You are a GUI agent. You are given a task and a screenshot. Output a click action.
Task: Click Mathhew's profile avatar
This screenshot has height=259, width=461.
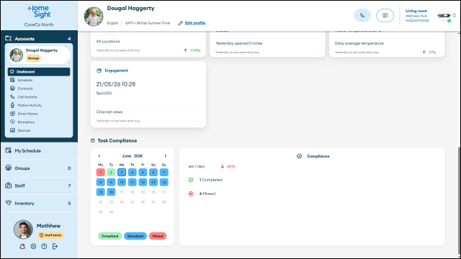tap(23, 230)
